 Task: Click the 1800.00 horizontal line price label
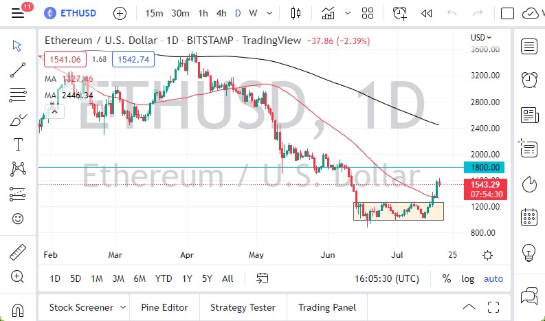[487, 167]
